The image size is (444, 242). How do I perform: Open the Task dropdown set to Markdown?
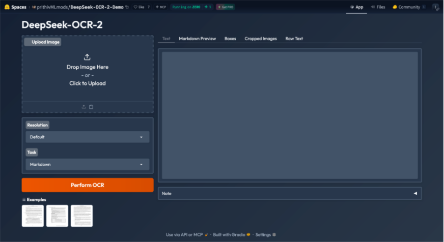88,165
